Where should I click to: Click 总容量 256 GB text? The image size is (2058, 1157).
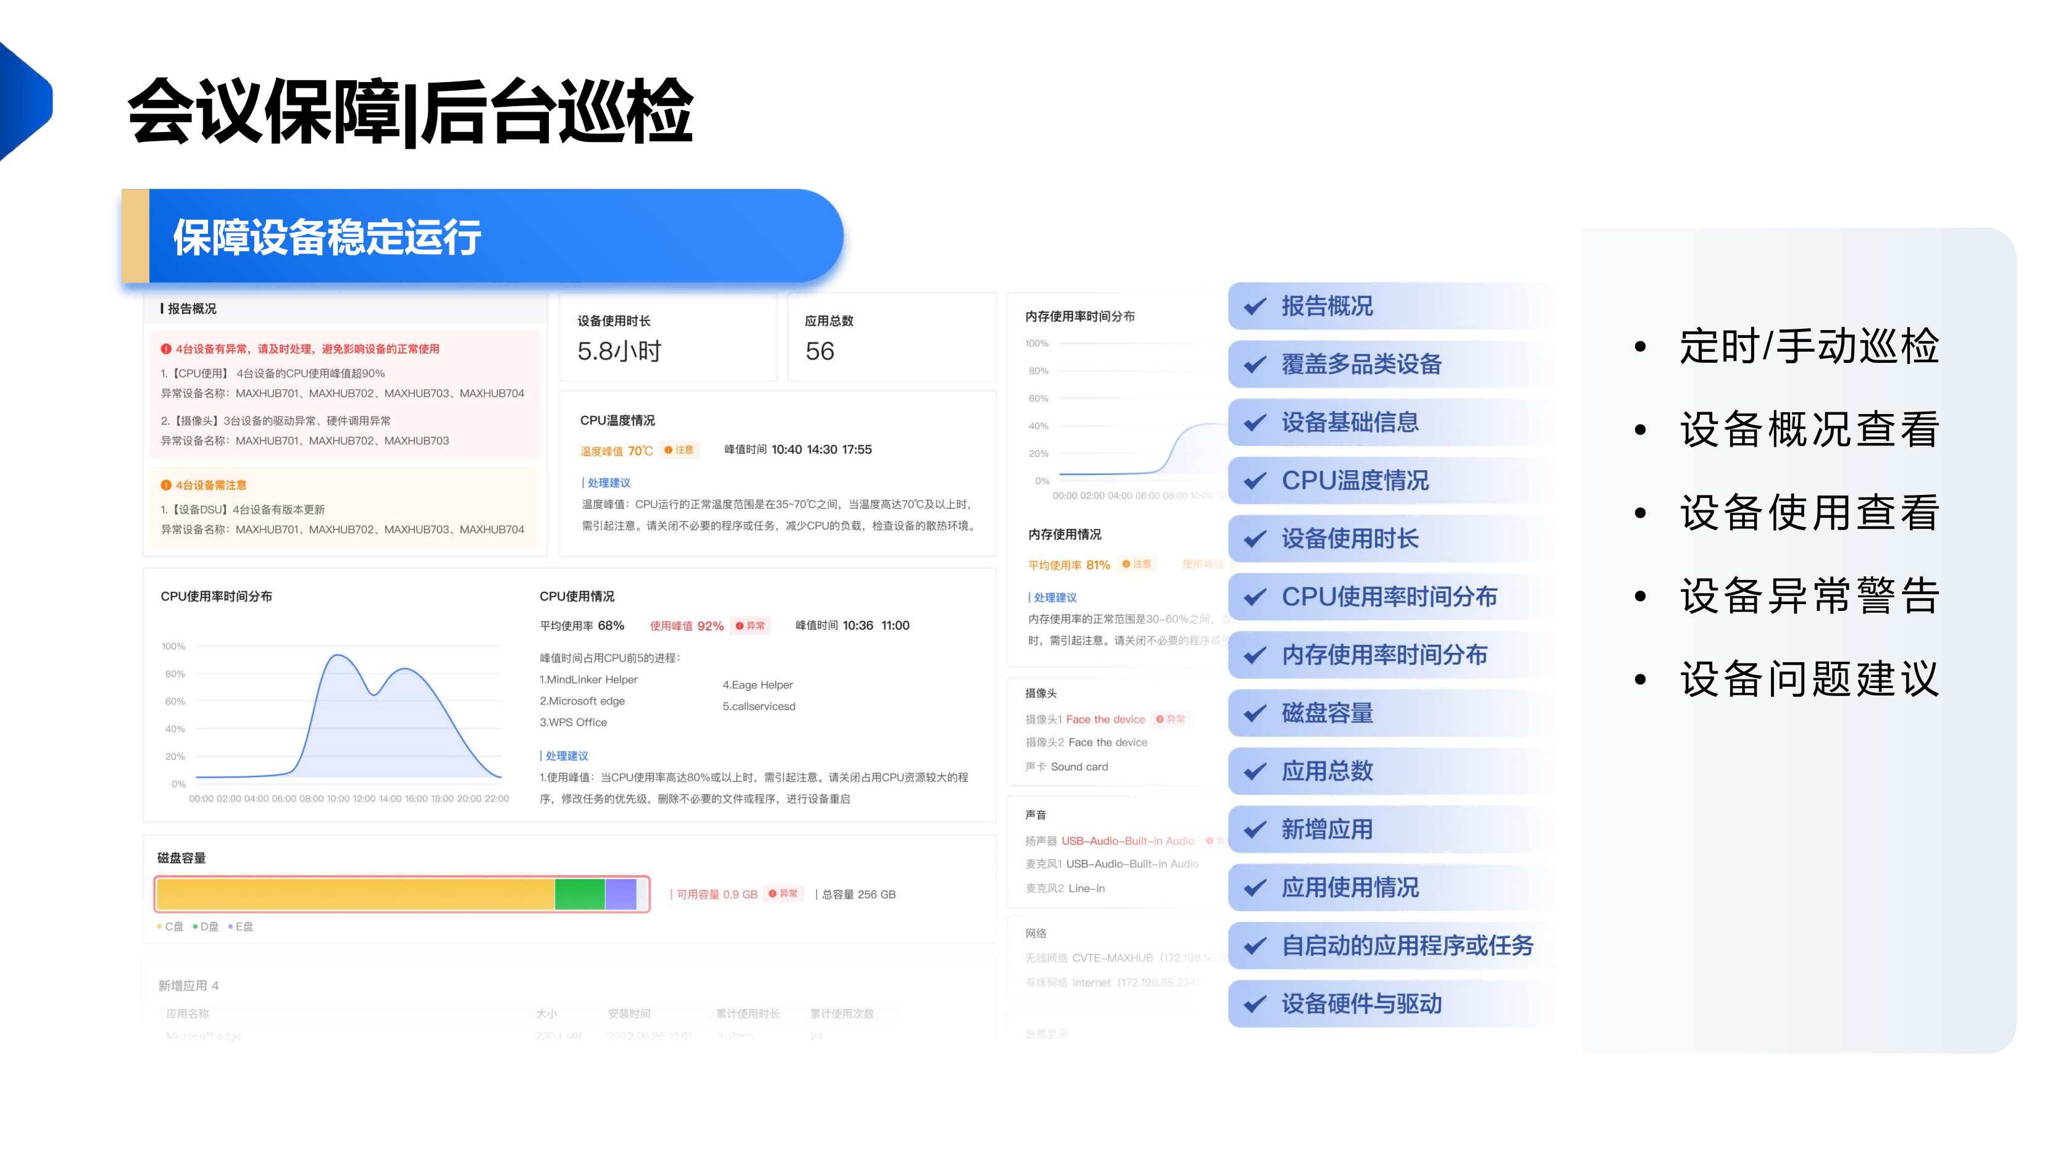click(856, 894)
